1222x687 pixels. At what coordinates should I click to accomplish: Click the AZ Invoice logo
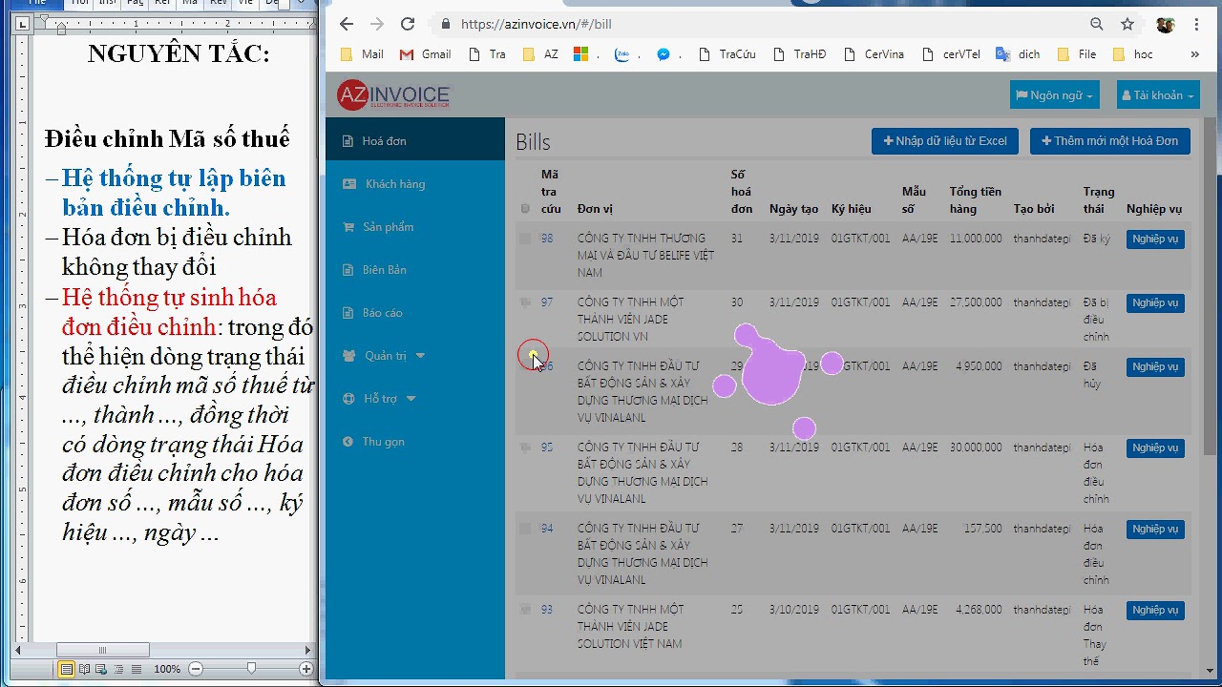pos(392,94)
